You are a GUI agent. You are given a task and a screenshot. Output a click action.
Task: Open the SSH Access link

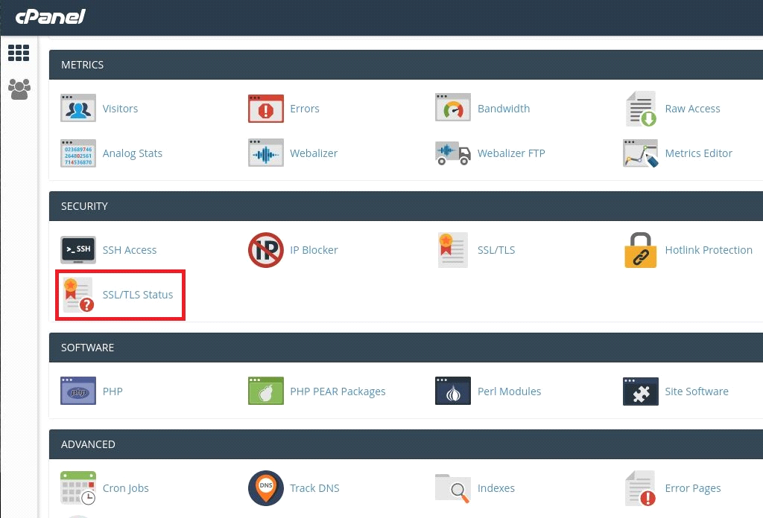click(130, 250)
